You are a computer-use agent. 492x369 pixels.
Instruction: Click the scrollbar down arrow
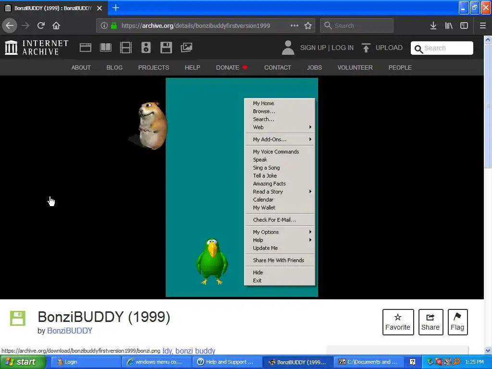point(488,351)
